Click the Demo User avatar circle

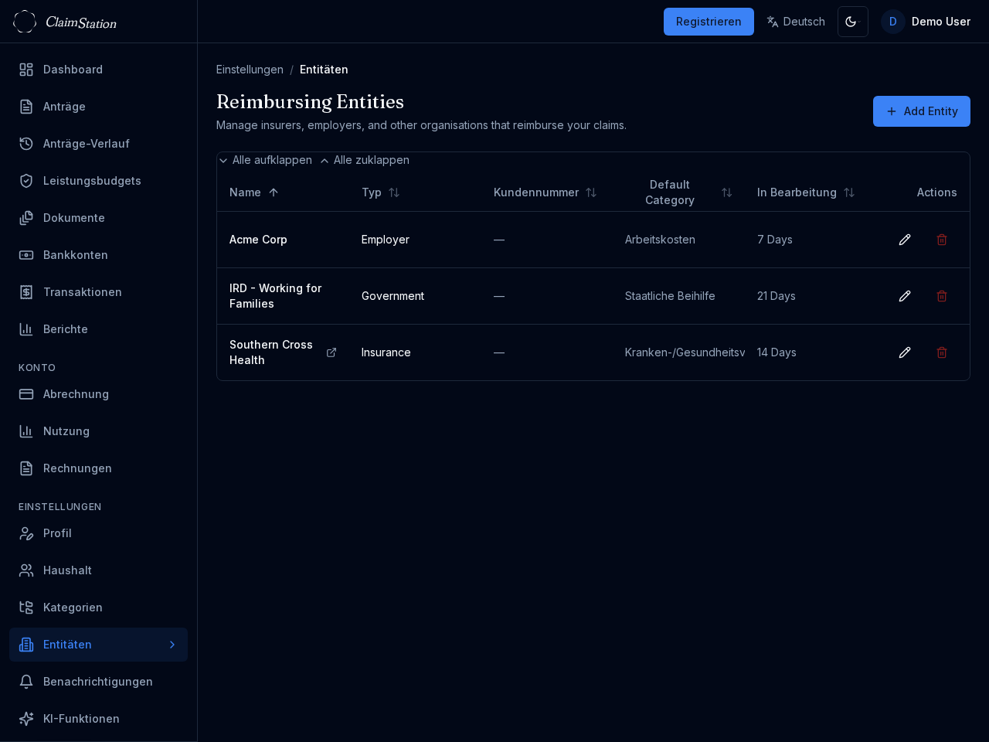coord(893,22)
